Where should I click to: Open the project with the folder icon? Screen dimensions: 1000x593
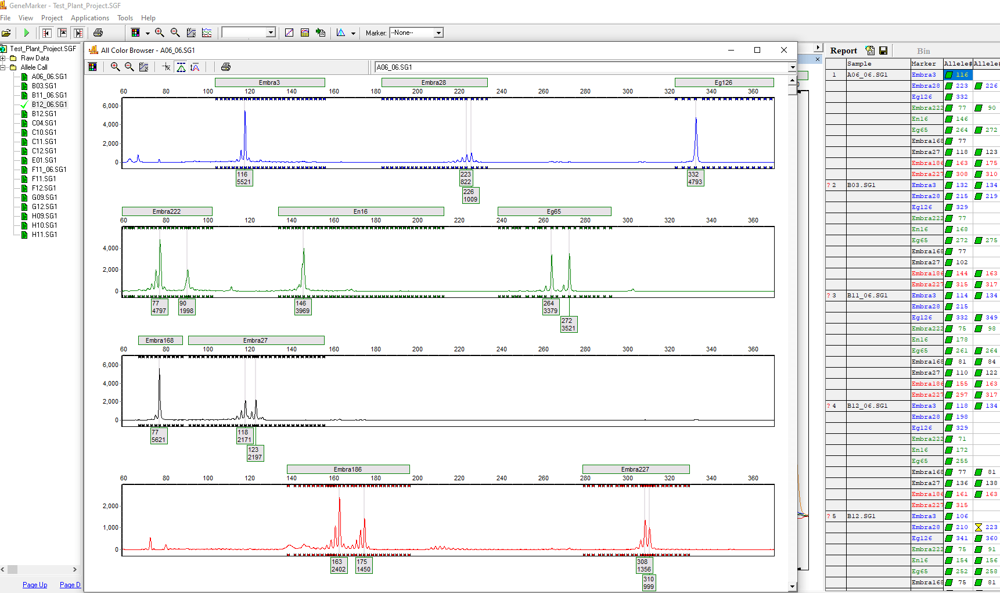pyautogui.click(x=7, y=33)
